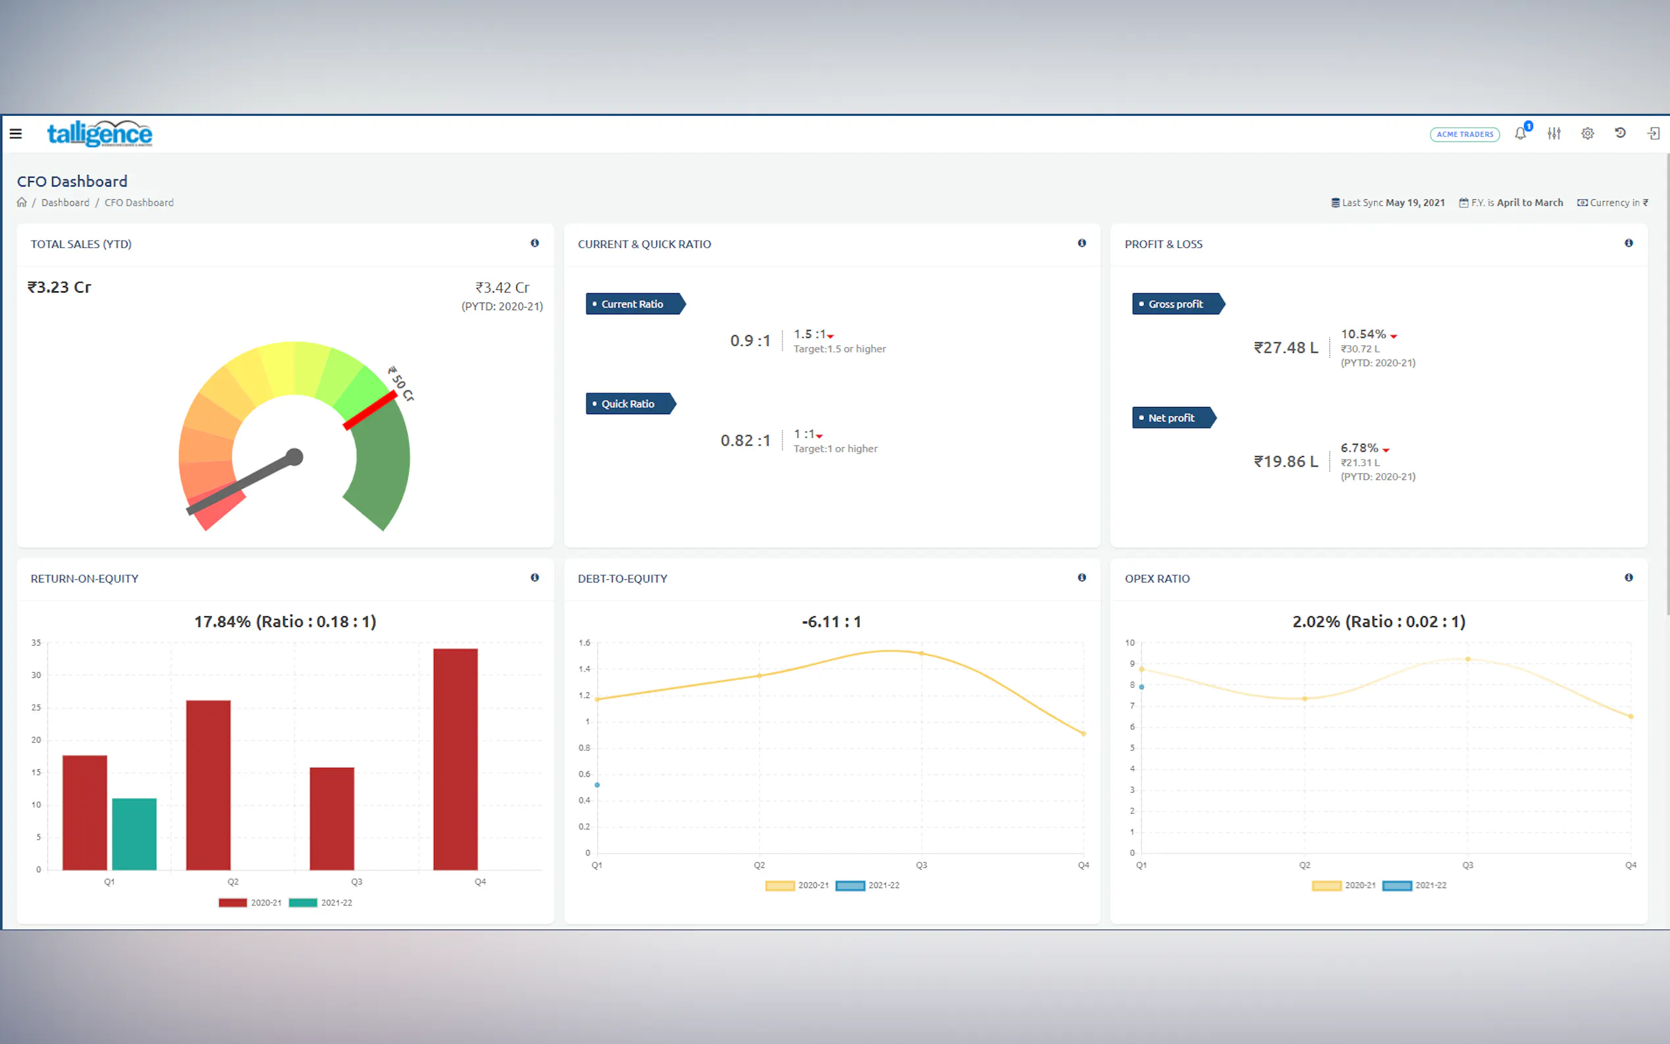Click info icon on Debt-to-Equity card

coord(1082,577)
